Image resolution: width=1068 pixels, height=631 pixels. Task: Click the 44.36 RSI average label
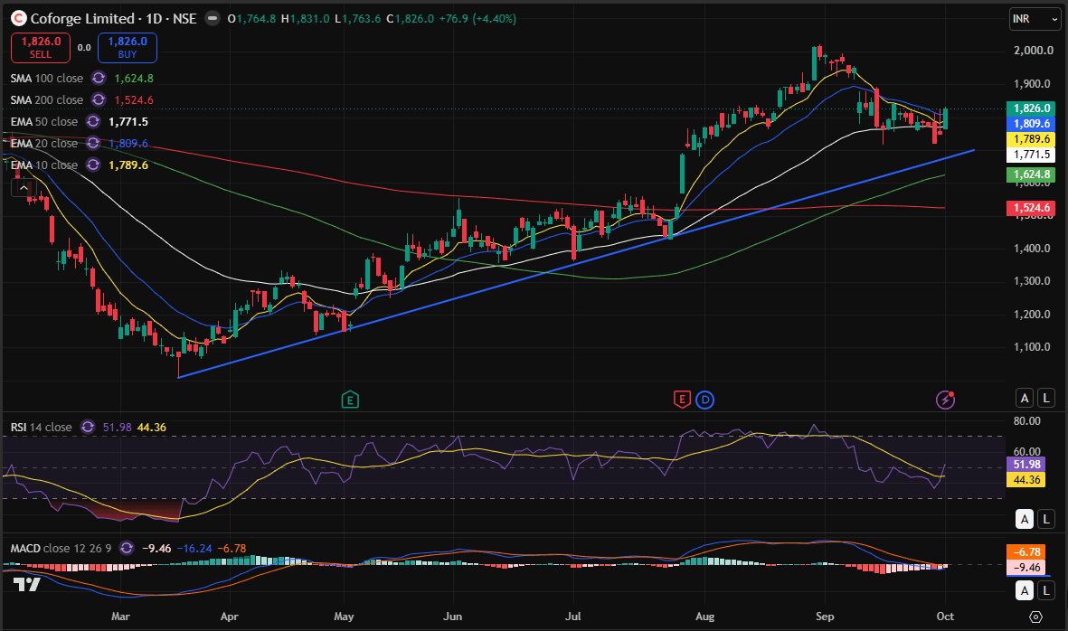click(x=1025, y=481)
